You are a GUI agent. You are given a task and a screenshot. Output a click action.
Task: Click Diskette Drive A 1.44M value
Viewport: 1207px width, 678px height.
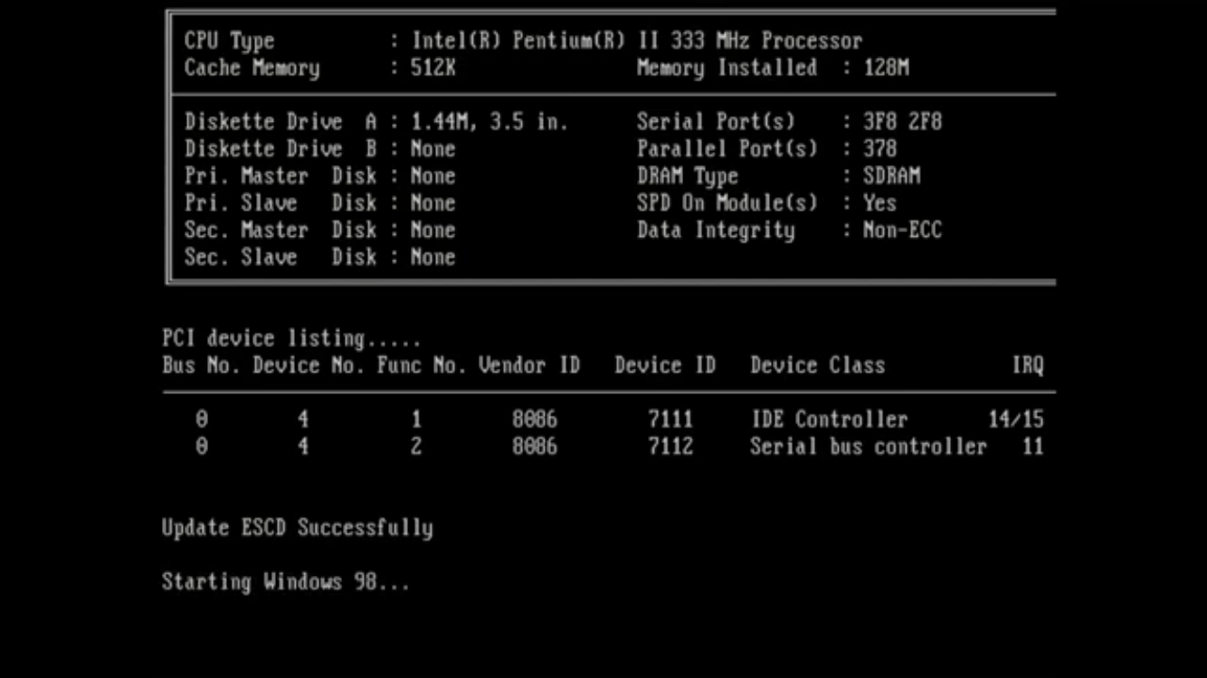pos(489,122)
